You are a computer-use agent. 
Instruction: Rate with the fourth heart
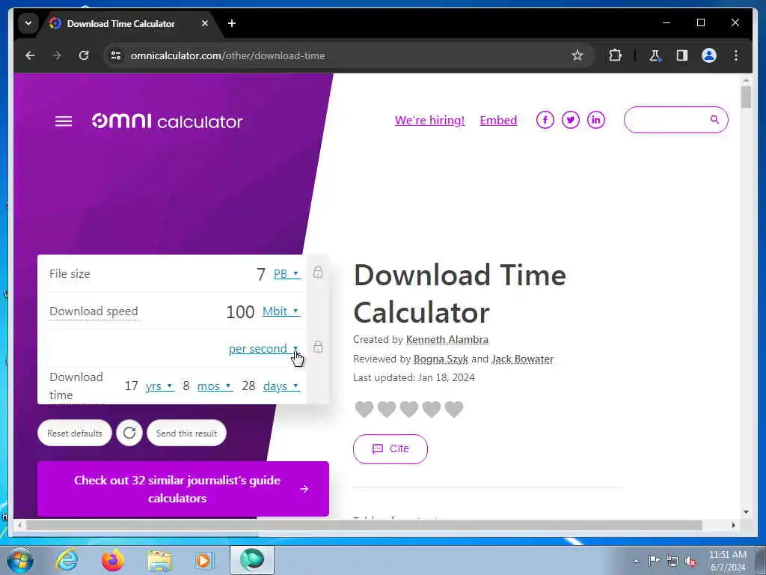[432, 410]
